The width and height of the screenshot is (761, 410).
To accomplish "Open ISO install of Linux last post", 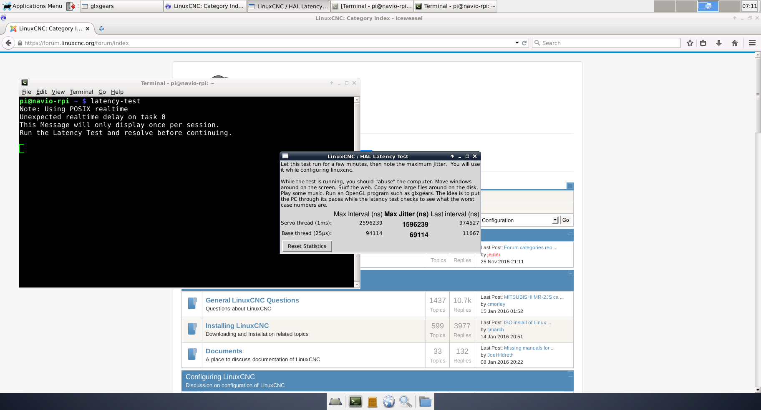I will point(527,322).
